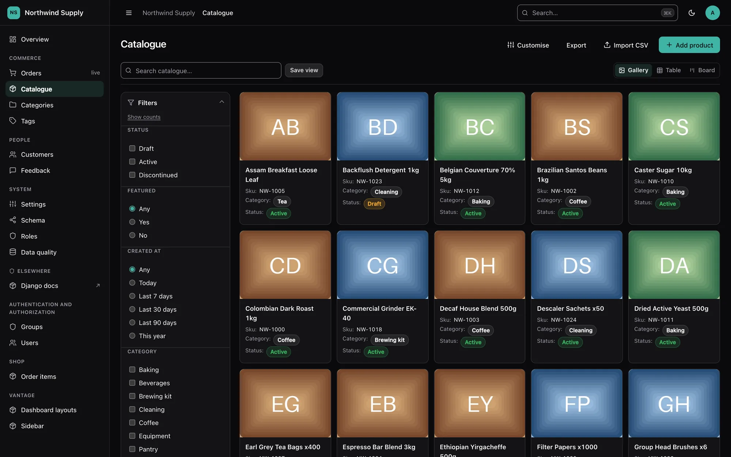Viewport: 731px width, 457px height.
Task: Collapse the Filters panel chevron
Action: coord(221,102)
